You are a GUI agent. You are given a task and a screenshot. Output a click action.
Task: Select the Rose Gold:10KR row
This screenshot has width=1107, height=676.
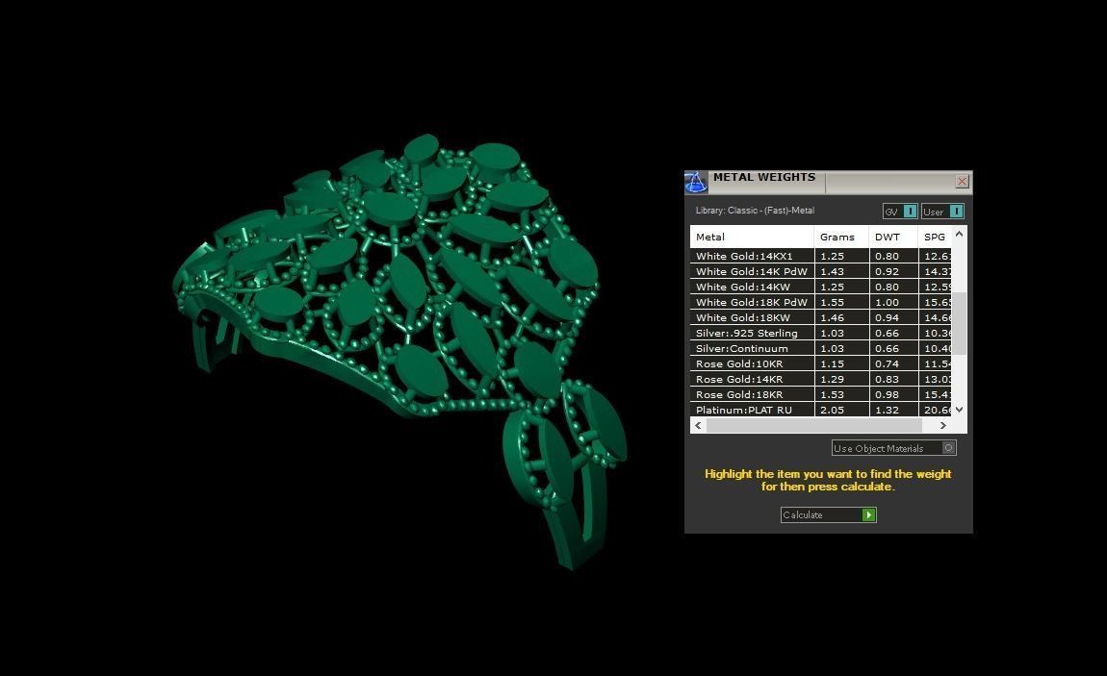pyautogui.click(x=820, y=363)
